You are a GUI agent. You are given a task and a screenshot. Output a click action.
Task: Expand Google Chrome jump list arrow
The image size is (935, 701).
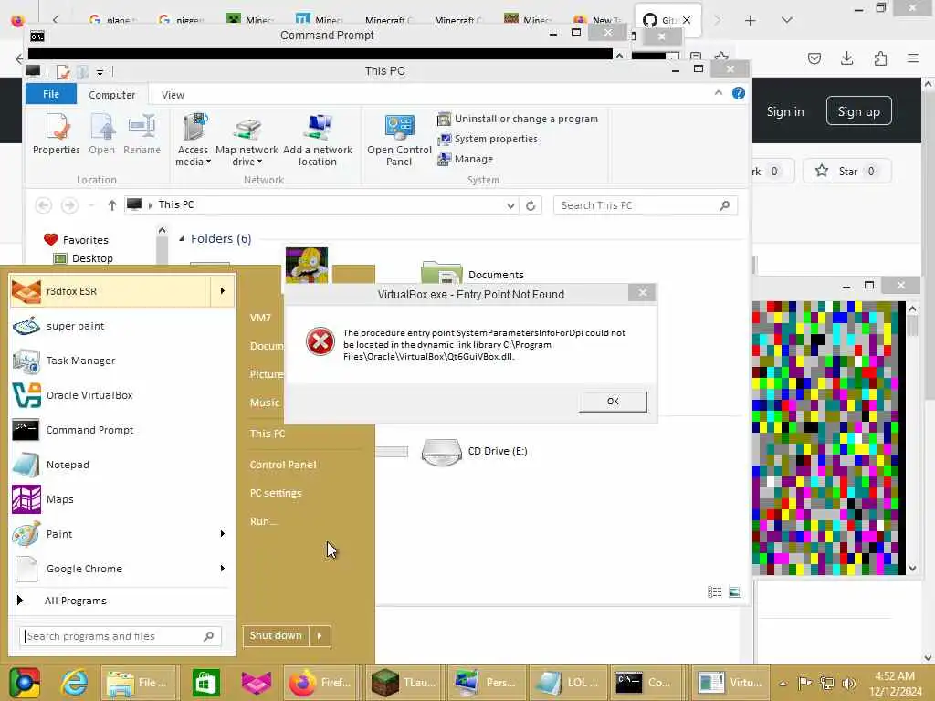(x=223, y=568)
